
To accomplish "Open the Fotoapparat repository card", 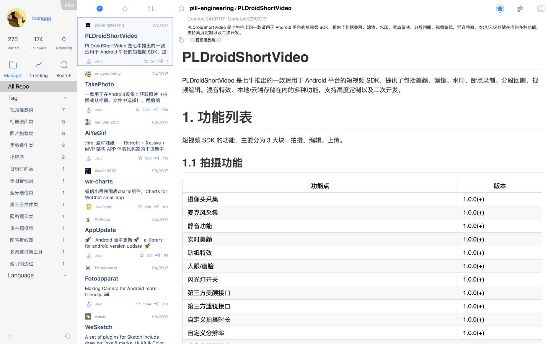I will point(125,284).
